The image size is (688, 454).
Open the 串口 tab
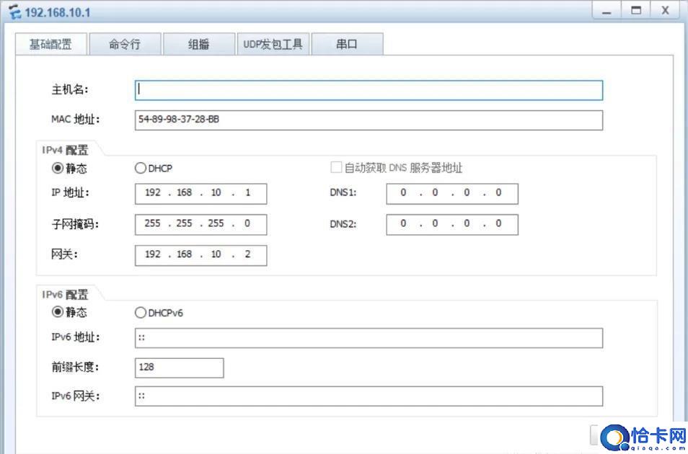(x=347, y=44)
